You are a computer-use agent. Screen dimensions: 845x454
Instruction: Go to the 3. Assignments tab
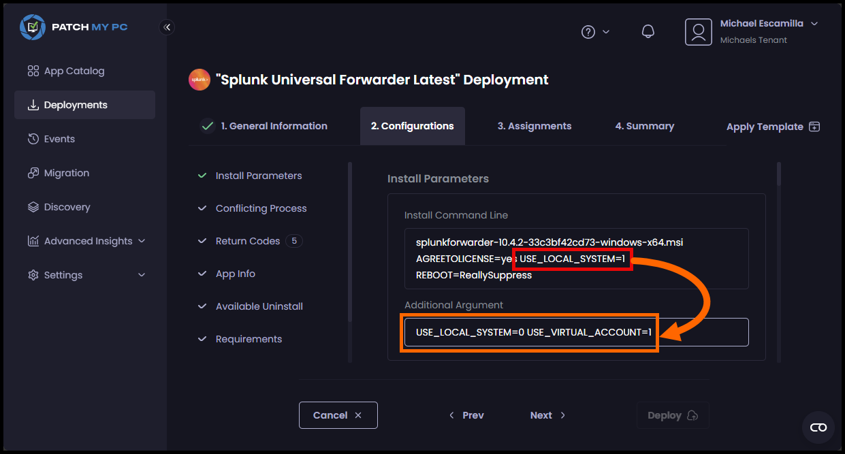[x=535, y=126]
